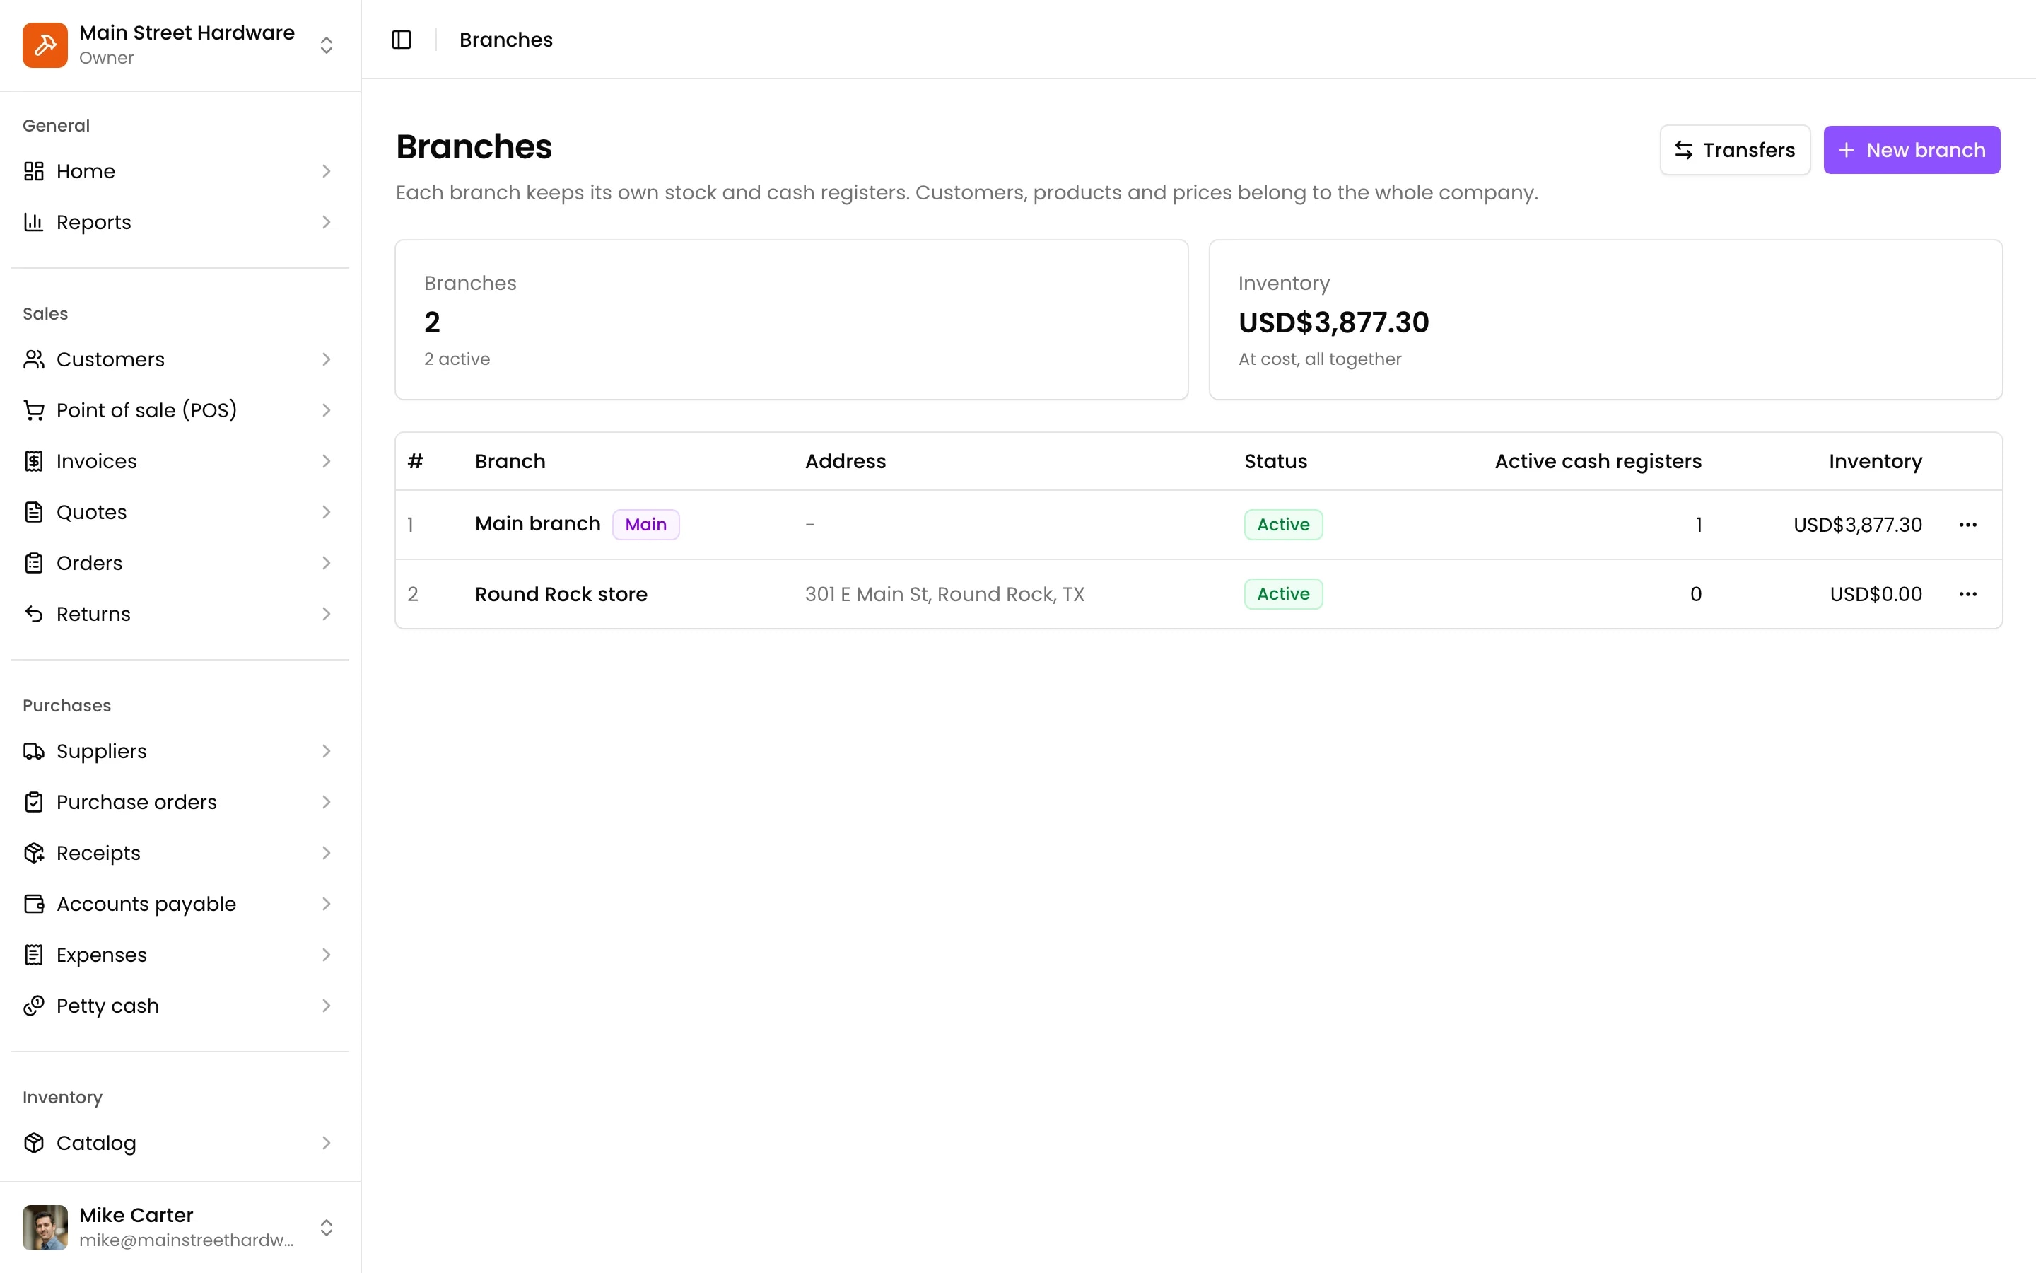Screen dimensions: 2036x1273
Task: Go to the Purchase orders section
Action: tap(180, 803)
